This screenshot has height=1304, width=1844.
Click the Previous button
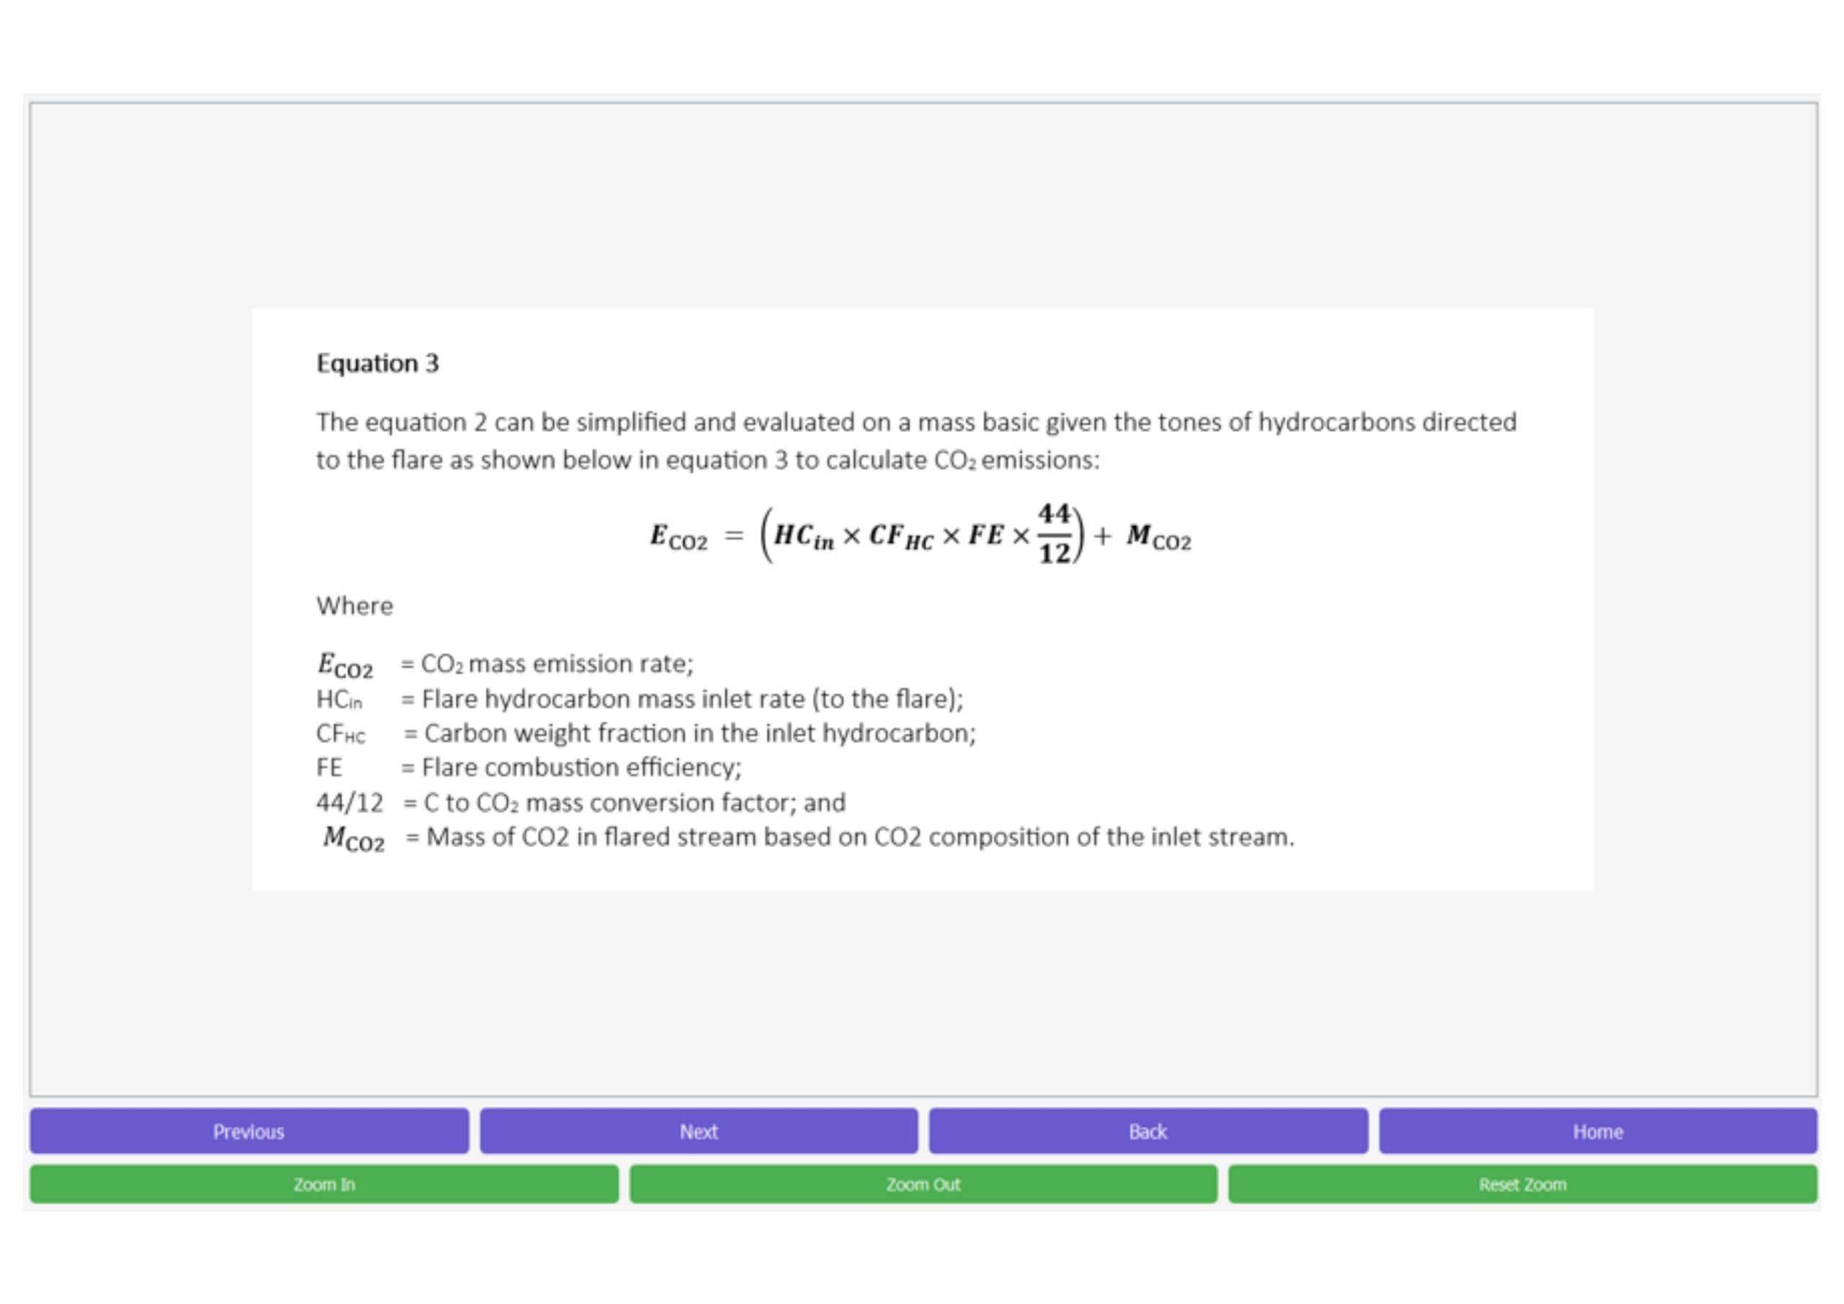(x=249, y=1131)
